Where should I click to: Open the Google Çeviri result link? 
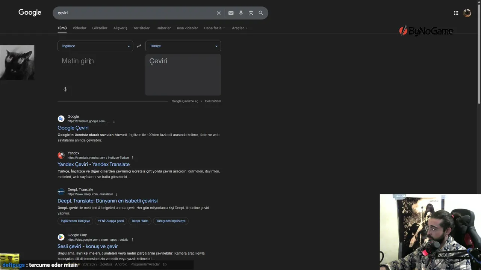(x=73, y=128)
